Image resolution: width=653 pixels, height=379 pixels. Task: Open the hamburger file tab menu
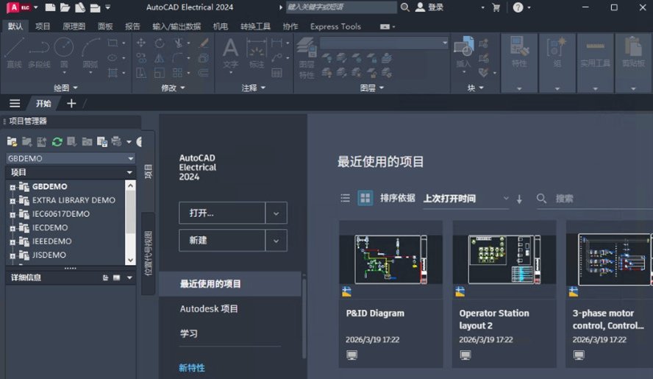[x=15, y=103]
